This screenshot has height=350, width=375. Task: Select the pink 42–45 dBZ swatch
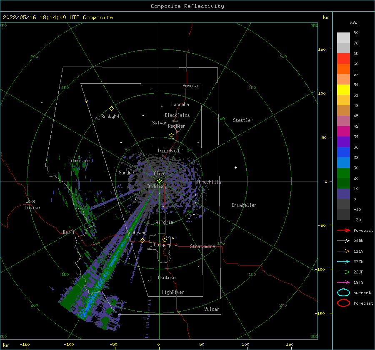coord(343,121)
